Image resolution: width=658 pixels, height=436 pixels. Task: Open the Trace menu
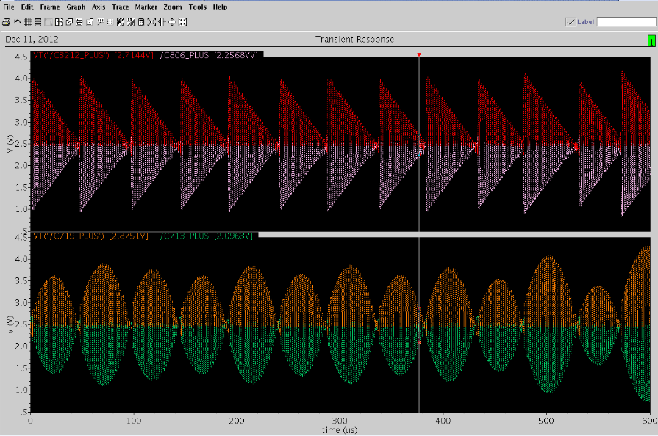[x=120, y=7]
